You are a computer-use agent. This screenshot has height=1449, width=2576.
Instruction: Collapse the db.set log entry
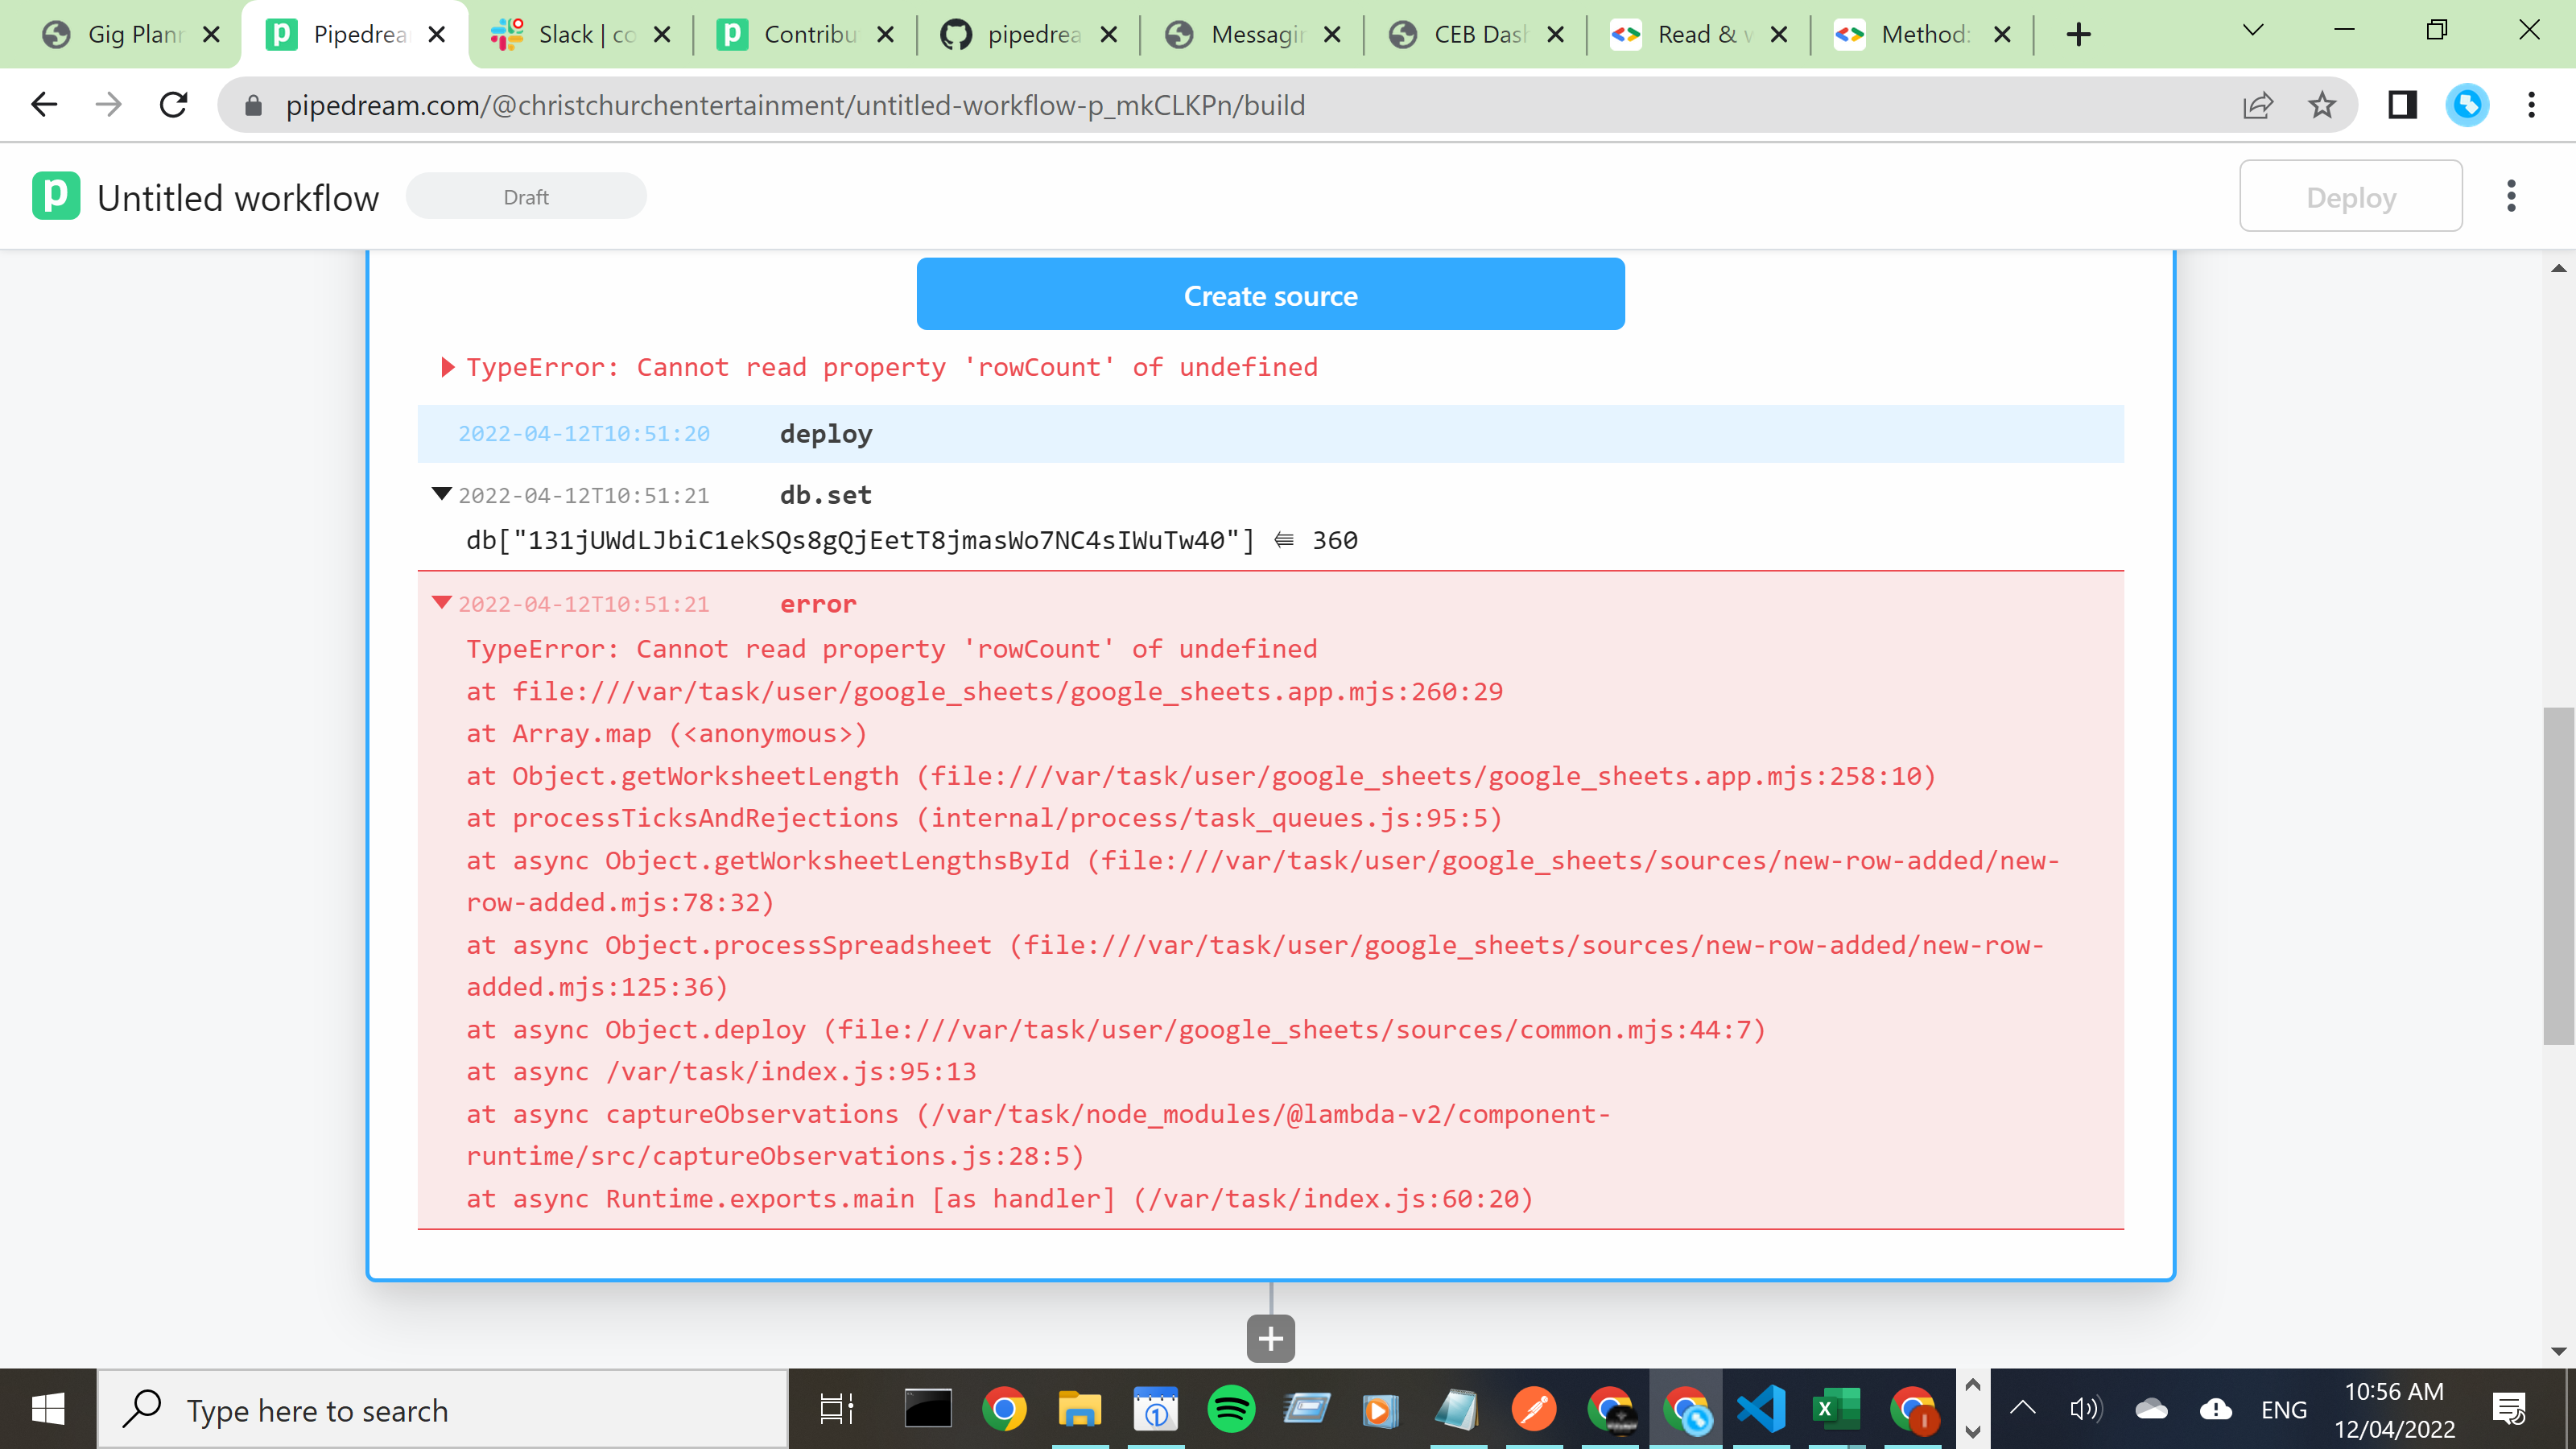[441, 495]
